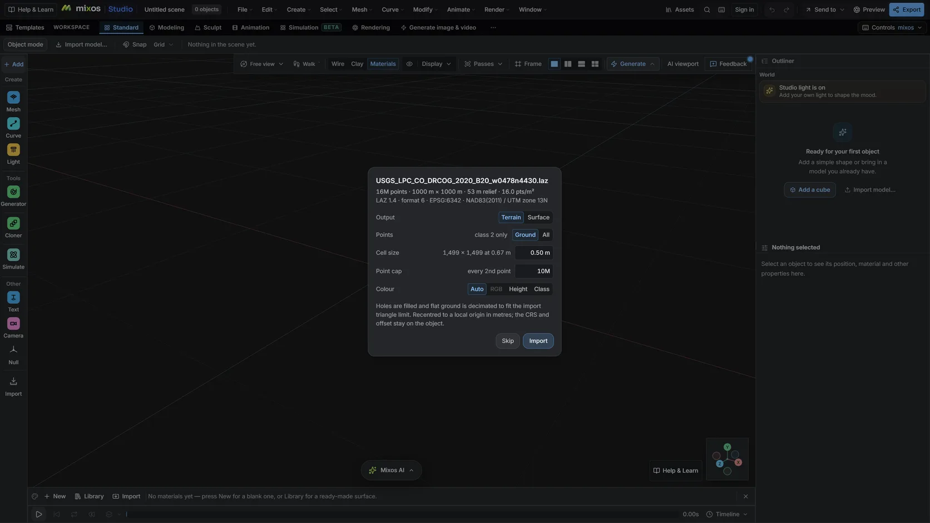Select All points option
This screenshot has width=930, height=523.
tap(546, 235)
